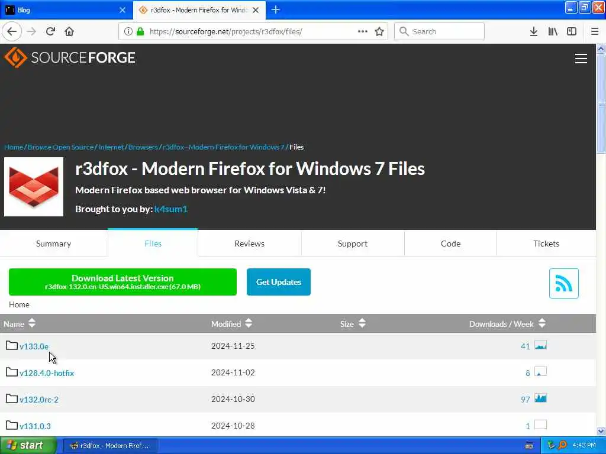This screenshot has width=606, height=454.
Task: Click the page scrollbar up arrow
Action: (601, 48)
